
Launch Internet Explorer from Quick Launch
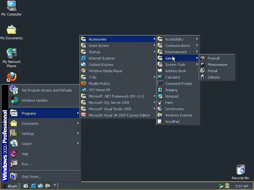33,186
